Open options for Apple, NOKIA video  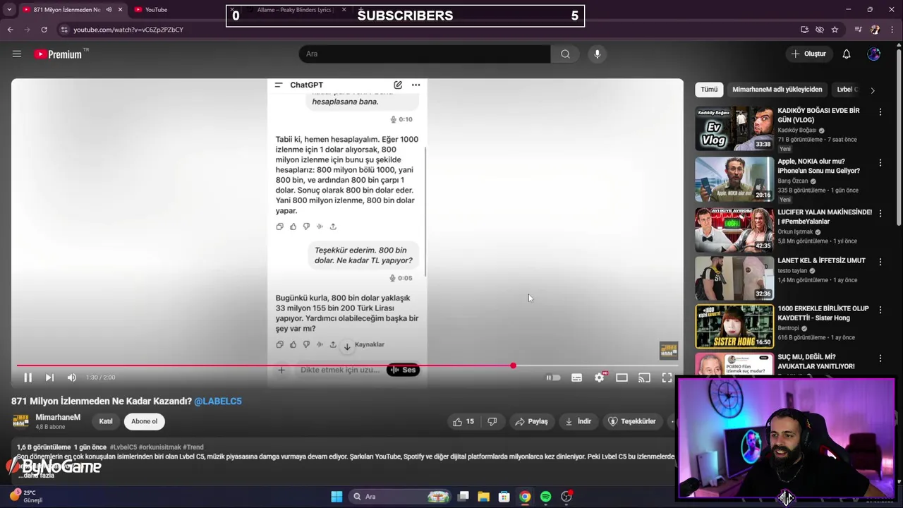coord(880,162)
